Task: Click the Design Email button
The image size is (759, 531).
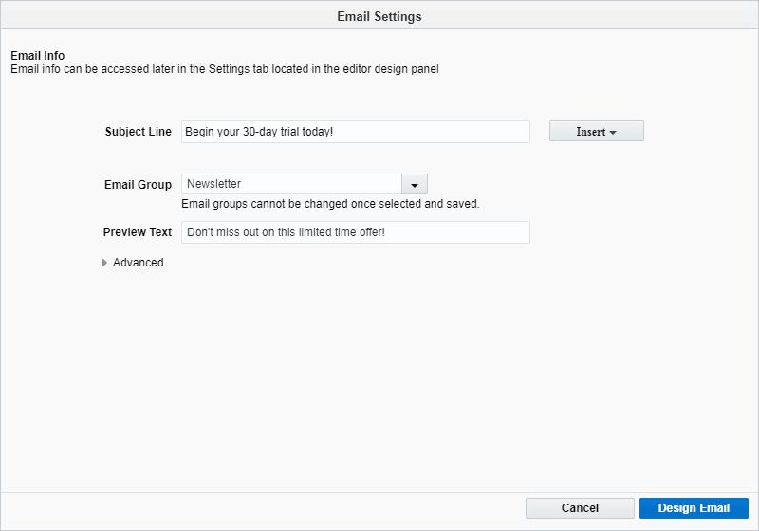Action: point(694,508)
